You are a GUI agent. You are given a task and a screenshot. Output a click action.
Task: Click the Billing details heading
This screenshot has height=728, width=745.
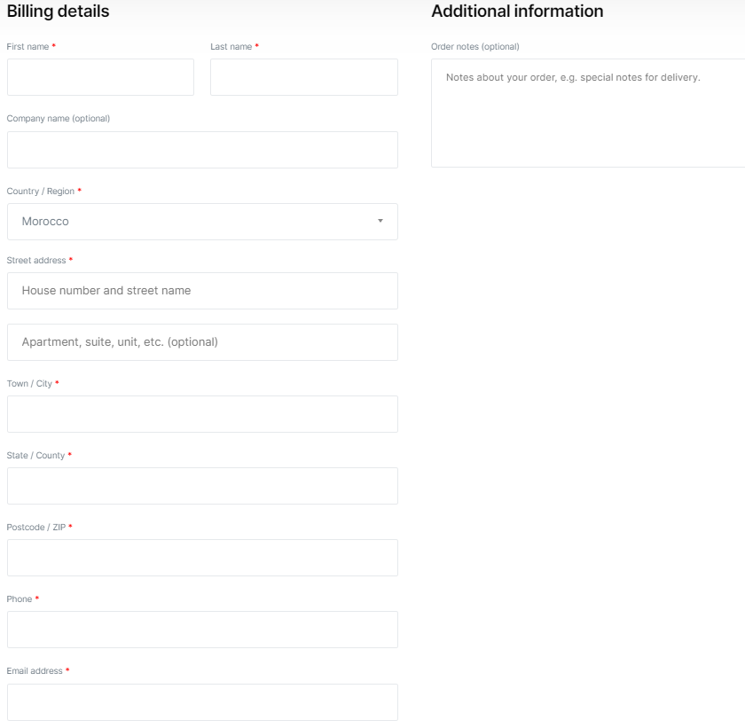coord(59,12)
